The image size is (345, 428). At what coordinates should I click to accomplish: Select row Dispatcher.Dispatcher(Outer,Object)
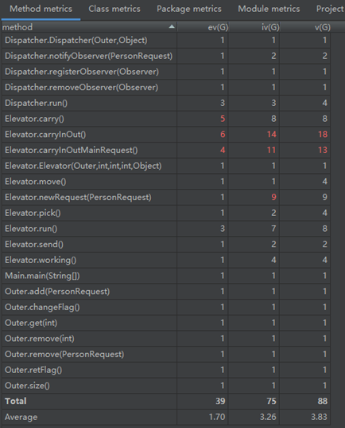coord(166,41)
